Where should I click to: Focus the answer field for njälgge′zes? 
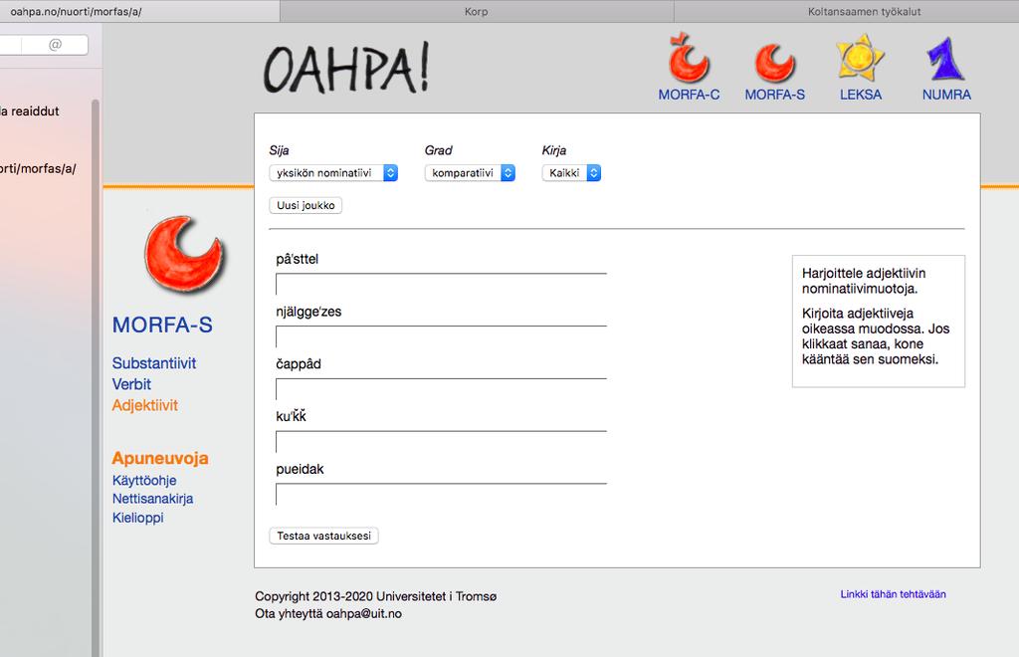click(x=441, y=336)
